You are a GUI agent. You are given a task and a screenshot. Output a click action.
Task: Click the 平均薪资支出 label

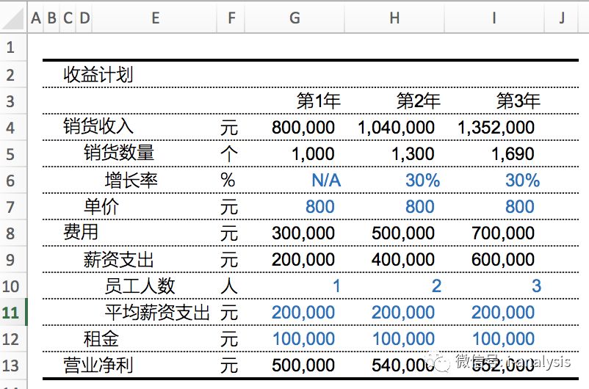pyautogui.click(x=157, y=313)
